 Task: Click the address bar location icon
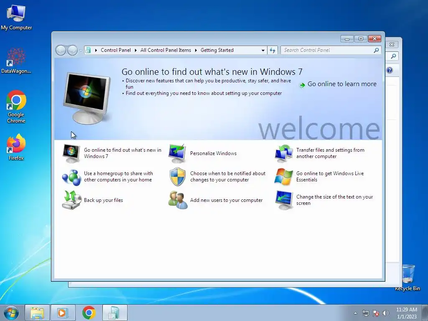pyautogui.click(x=88, y=50)
